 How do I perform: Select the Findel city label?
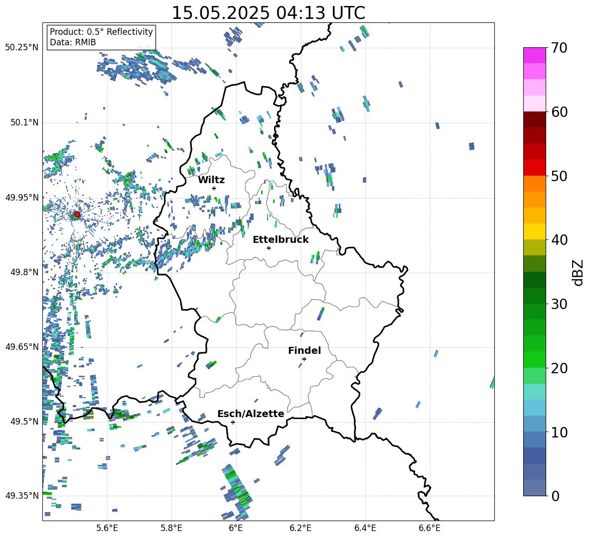(x=304, y=350)
